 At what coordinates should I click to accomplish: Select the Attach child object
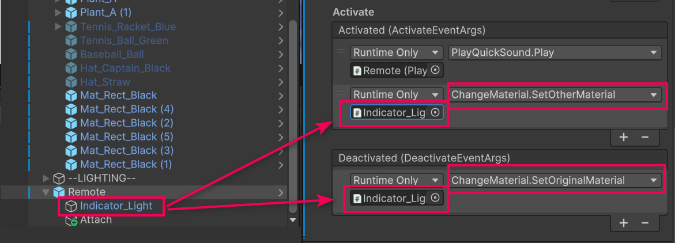96,220
